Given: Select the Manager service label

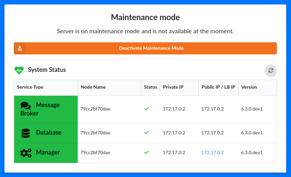Looking at the screenshot, I should 48,152.
